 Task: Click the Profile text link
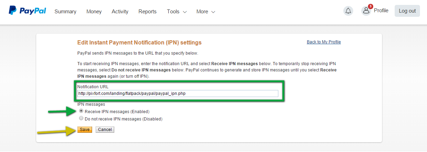(x=381, y=11)
